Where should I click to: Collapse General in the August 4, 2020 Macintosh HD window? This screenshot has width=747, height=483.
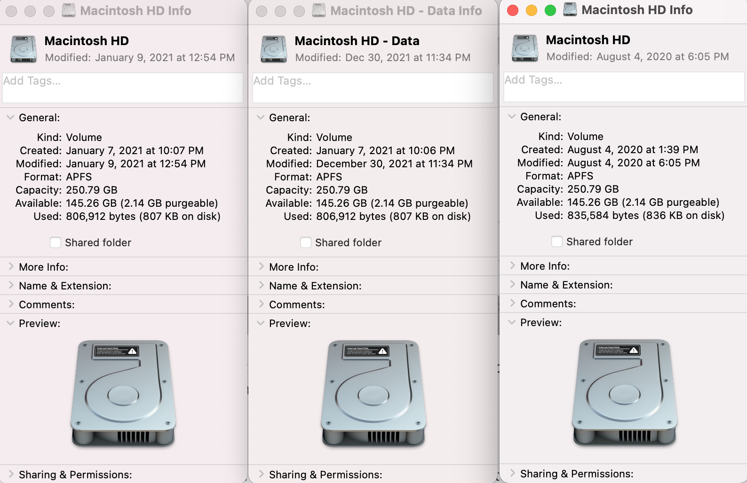(512, 117)
